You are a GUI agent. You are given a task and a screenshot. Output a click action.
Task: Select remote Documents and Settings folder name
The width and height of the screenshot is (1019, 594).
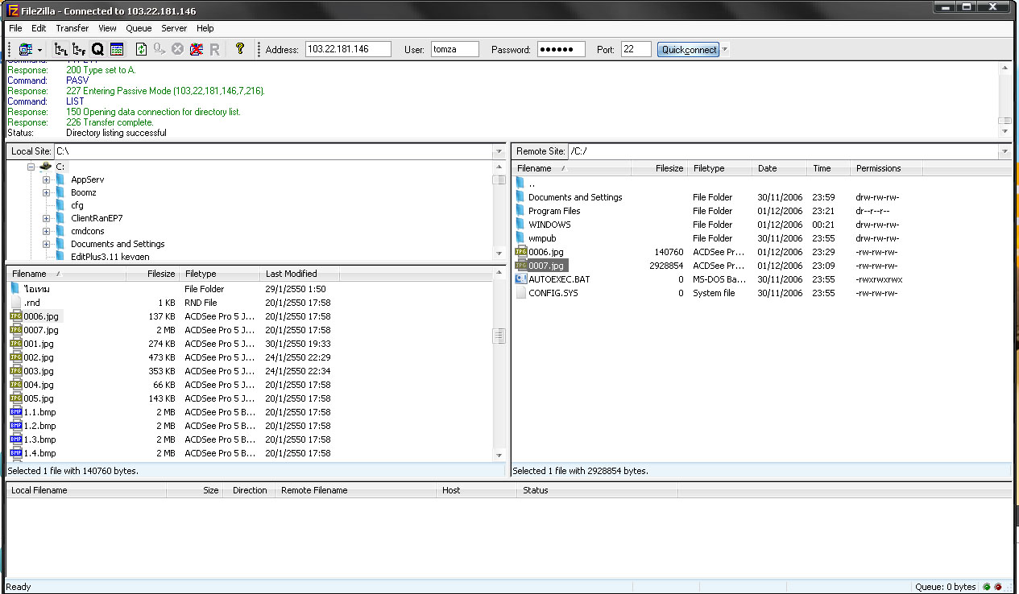tap(575, 197)
